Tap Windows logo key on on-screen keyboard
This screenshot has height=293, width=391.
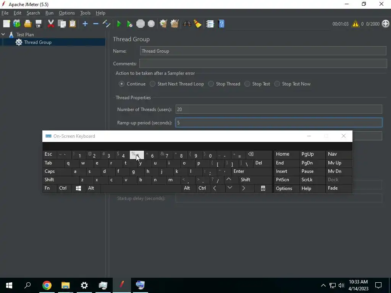tap(78, 188)
